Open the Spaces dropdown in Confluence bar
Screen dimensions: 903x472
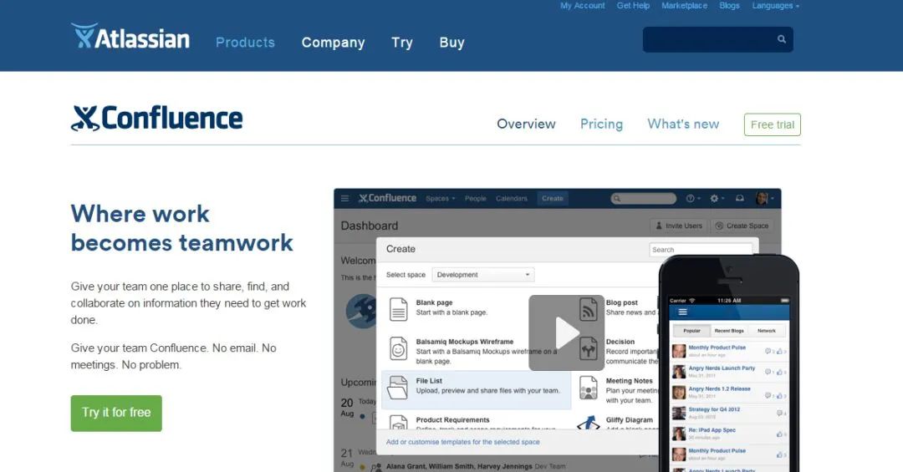(440, 199)
